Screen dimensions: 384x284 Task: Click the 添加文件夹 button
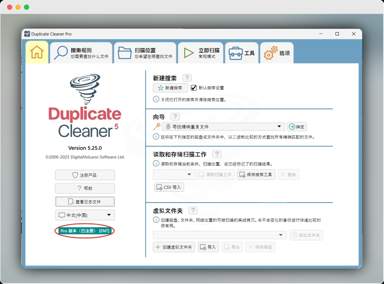pyautogui.click(x=306, y=235)
